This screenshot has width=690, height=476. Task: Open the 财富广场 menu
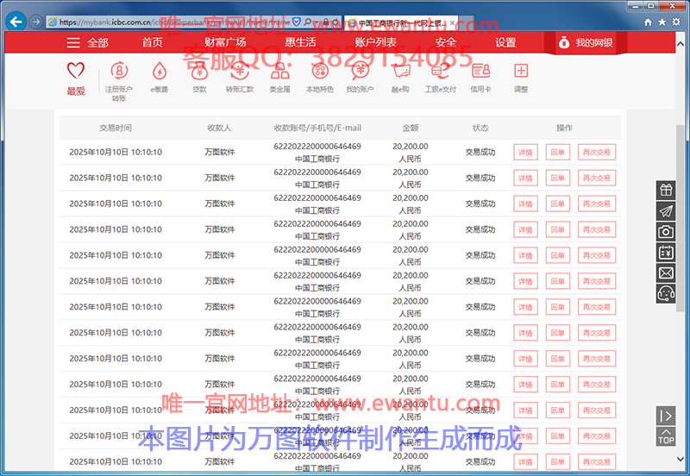(225, 42)
